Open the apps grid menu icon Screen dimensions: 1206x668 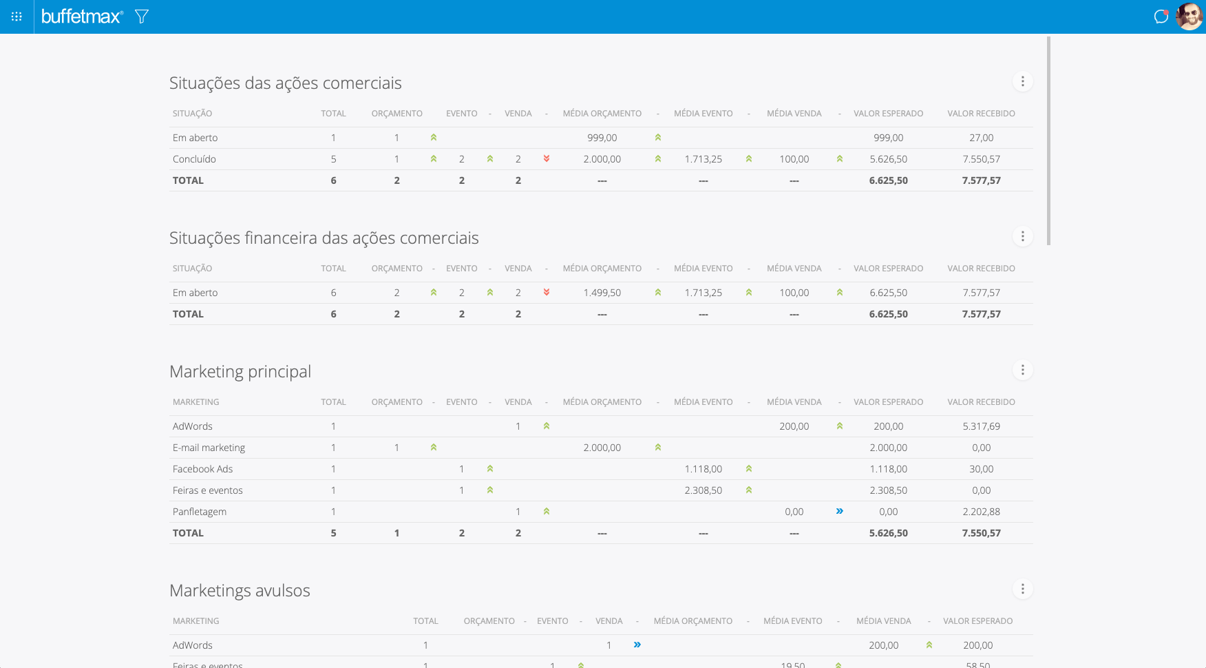[x=17, y=17]
